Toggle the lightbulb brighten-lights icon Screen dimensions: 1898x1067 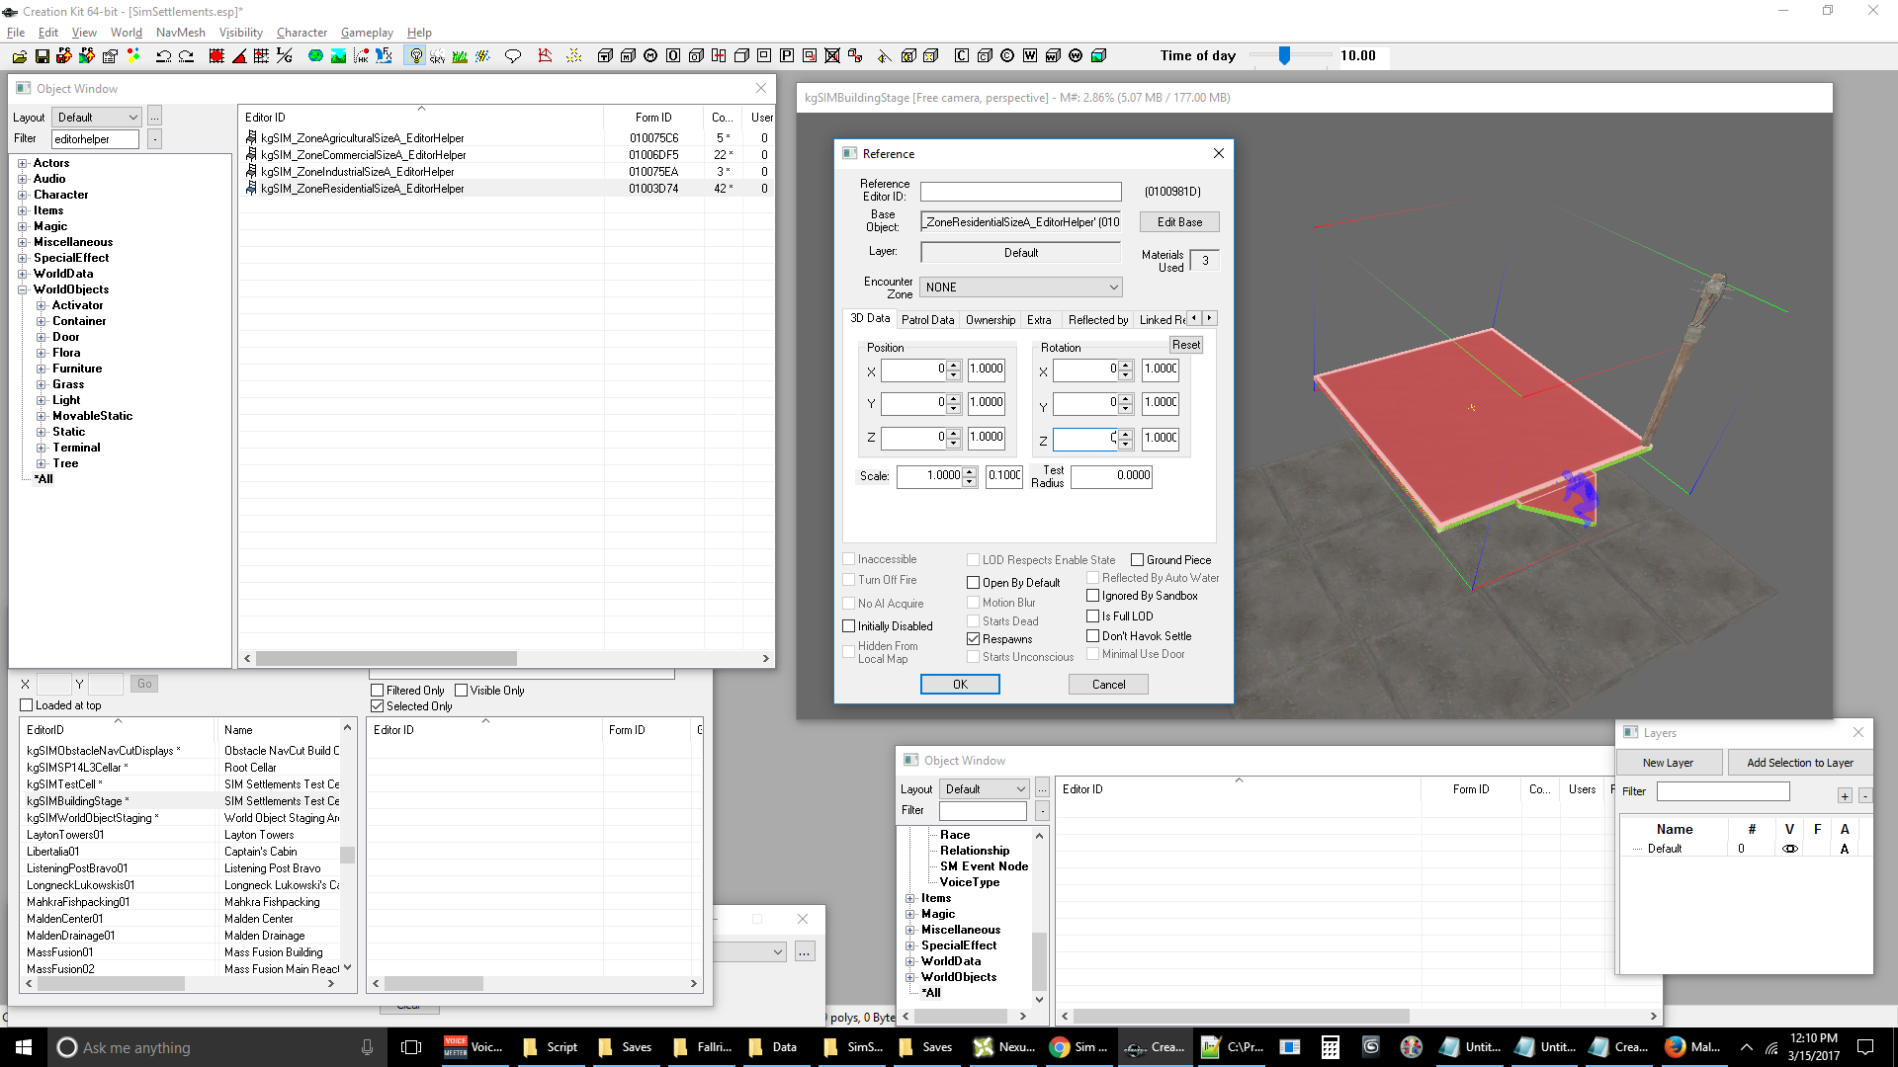pyautogui.click(x=415, y=56)
